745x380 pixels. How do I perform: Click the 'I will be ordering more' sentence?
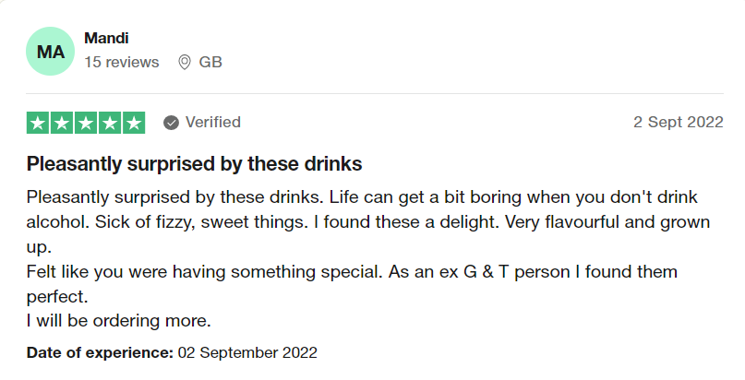pos(119,321)
